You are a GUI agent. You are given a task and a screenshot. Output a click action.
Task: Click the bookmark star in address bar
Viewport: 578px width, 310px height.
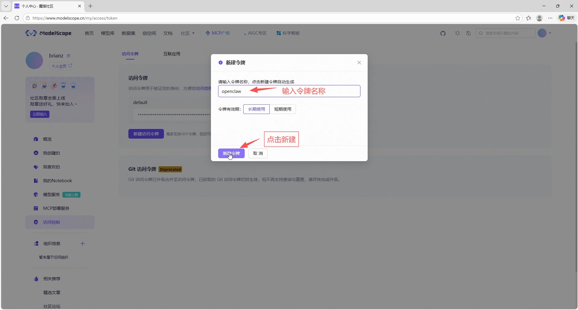pyautogui.click(x=518, y=18)
